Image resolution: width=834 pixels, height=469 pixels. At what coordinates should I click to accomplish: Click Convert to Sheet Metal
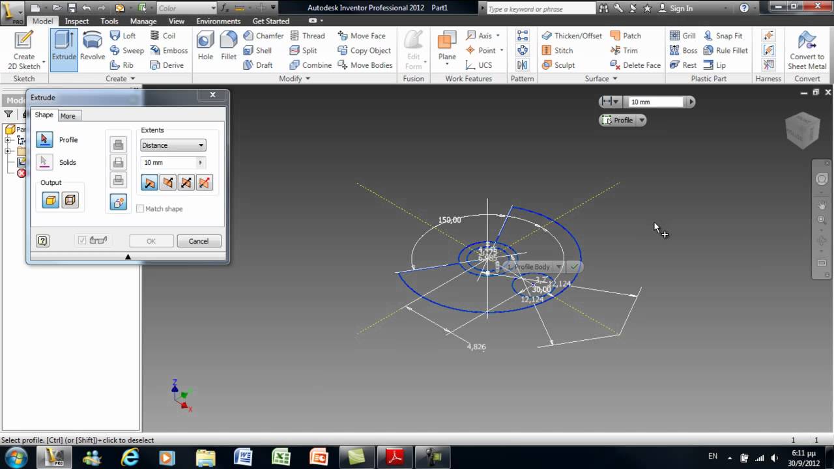point(807,50)
